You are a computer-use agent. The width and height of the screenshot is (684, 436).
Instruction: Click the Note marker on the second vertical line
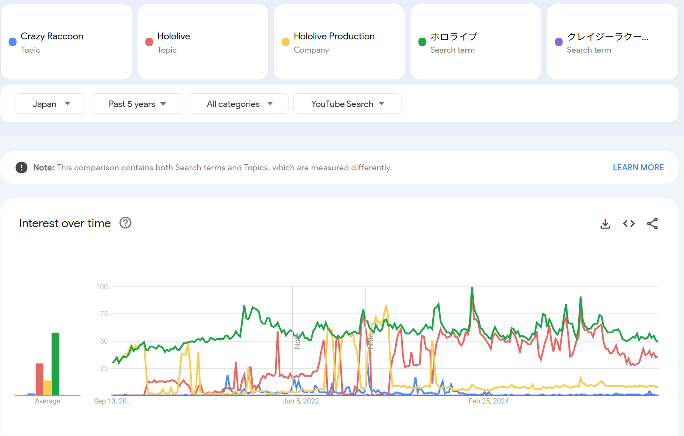(371, 341)
